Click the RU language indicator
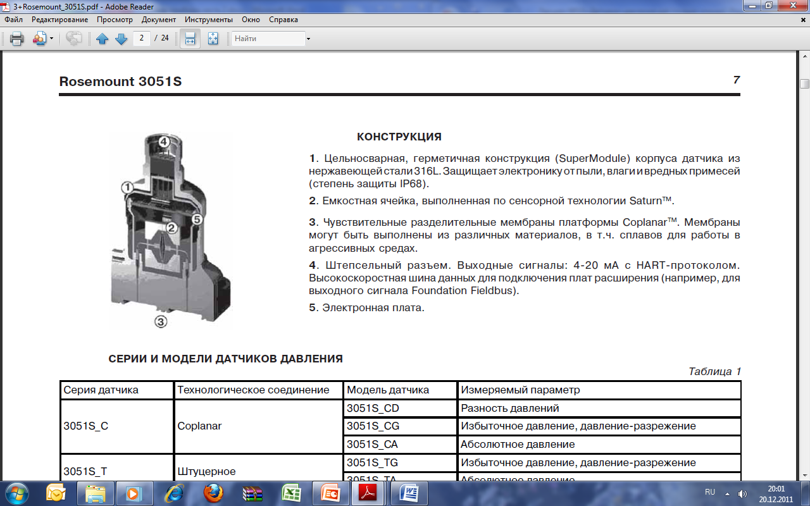Viewport: 810px width, 506px height. click(710, 492)
